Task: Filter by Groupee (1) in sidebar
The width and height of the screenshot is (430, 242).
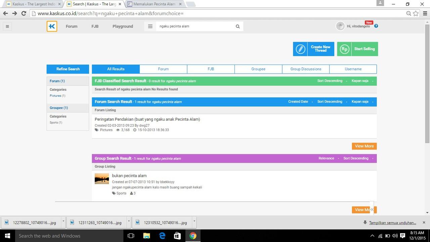Action: click(x=59, y=108)
